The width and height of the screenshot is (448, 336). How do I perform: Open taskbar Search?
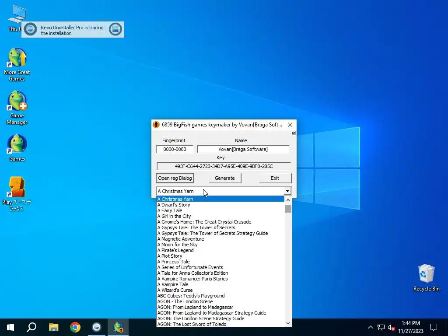point(31,327)
